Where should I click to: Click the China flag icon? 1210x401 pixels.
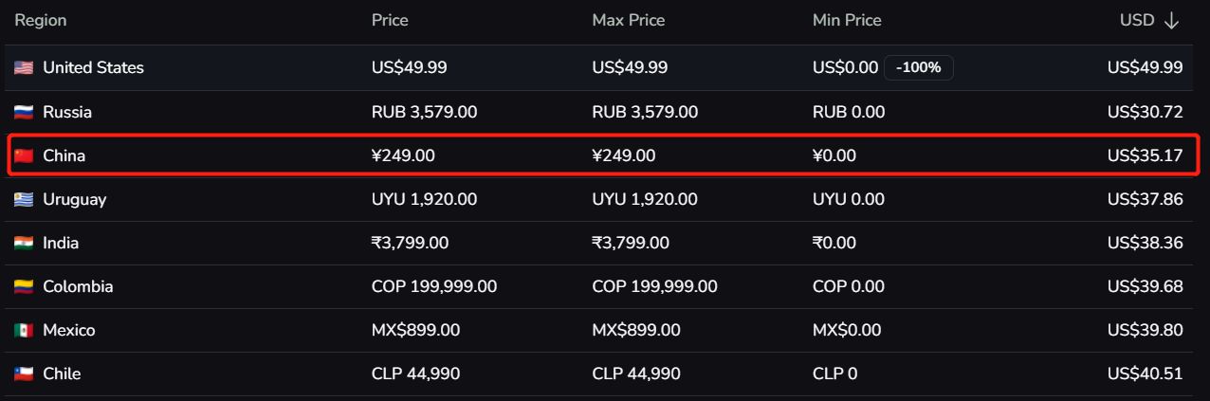pos(24,155)
